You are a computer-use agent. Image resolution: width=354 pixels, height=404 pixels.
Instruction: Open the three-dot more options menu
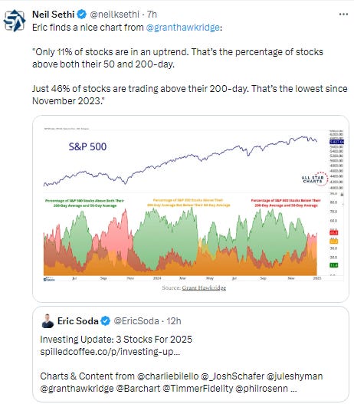pyautogui.click(x=343, y=15)
